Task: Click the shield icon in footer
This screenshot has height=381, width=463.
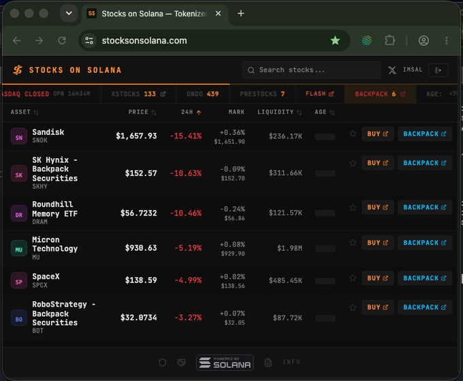Action: [163, 363]
